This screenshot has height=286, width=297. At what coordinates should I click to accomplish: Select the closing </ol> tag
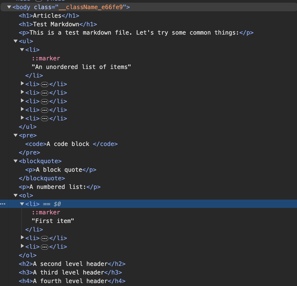(28, 255)
